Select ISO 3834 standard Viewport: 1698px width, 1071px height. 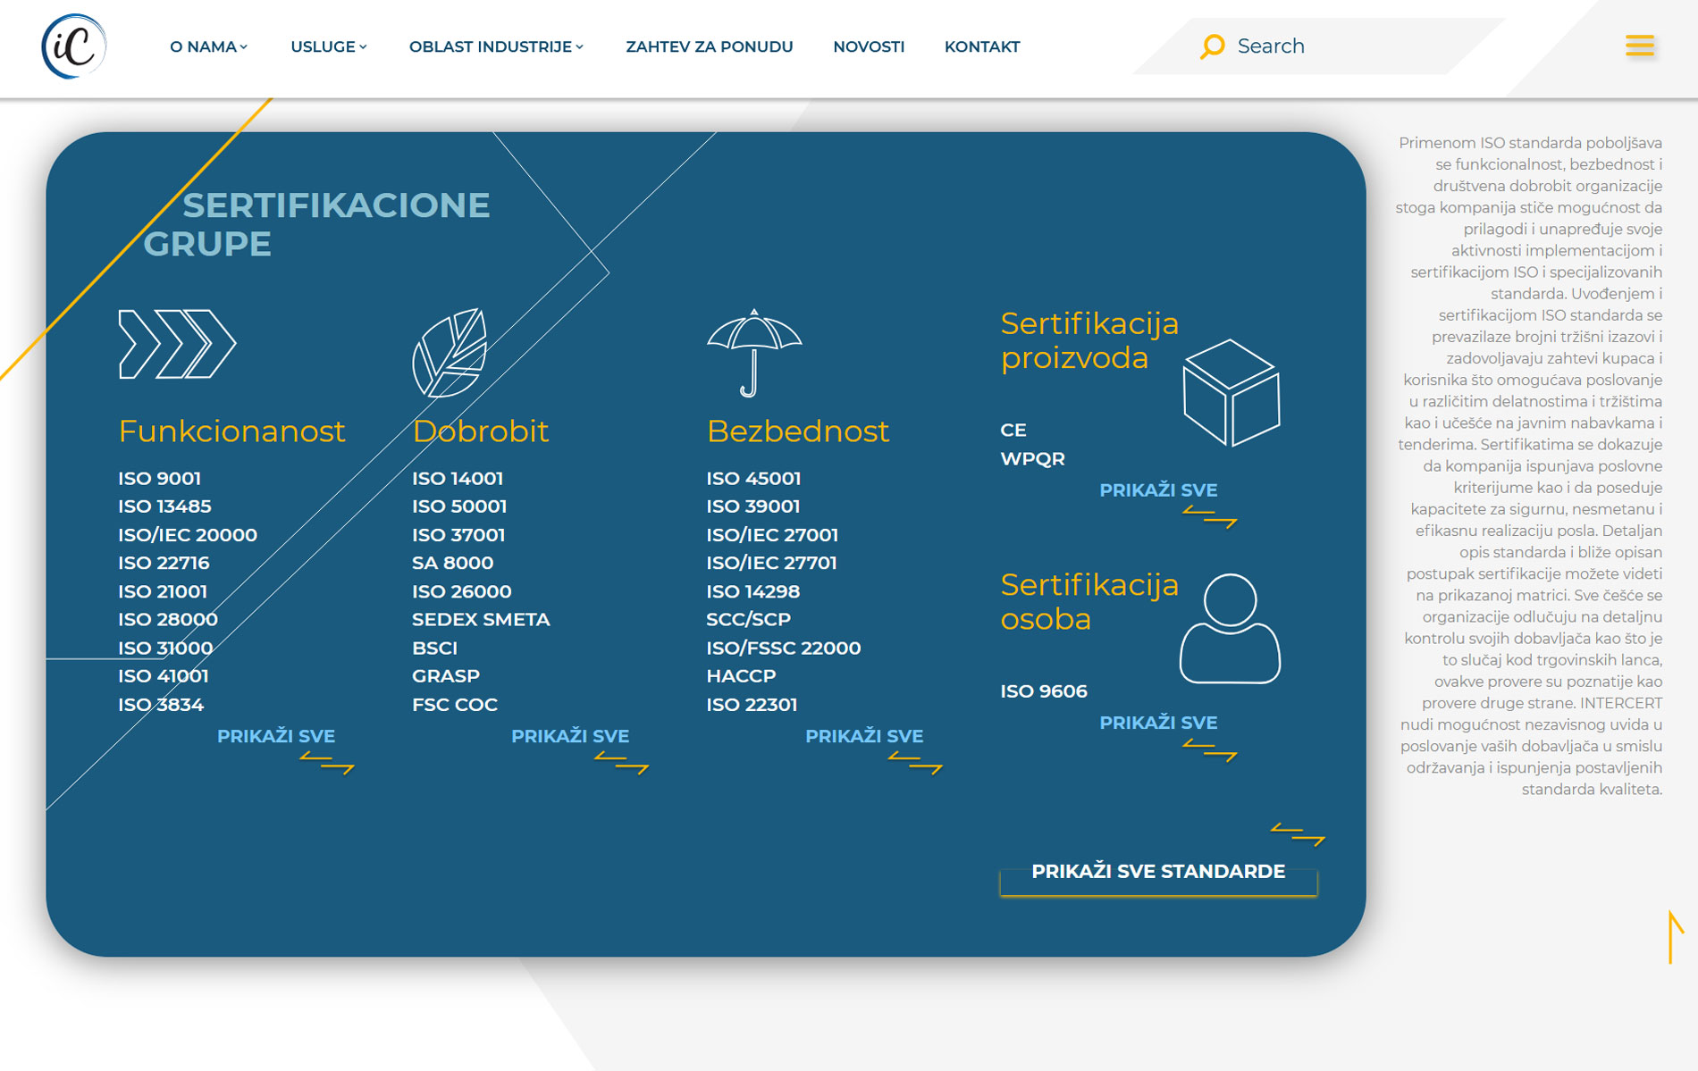coord(161,704)
